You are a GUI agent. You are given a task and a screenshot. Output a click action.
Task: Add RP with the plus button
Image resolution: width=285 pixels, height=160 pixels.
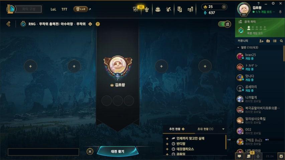pos(224,7)
